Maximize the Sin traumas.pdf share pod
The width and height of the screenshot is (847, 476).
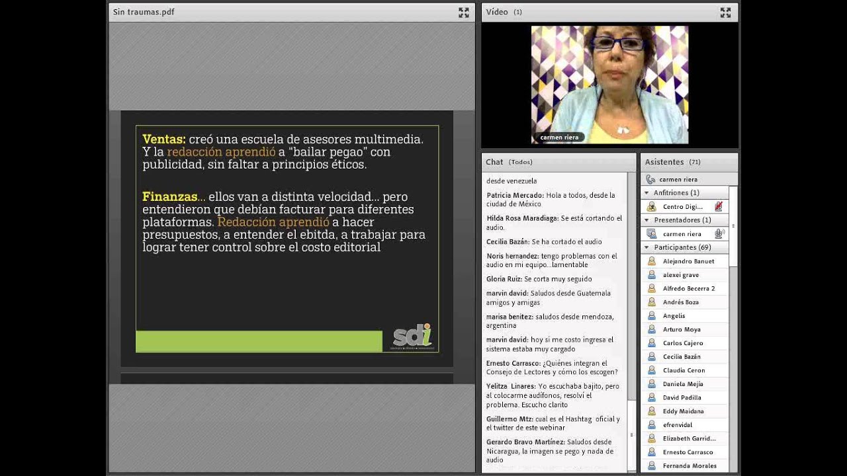click(463, 12)
